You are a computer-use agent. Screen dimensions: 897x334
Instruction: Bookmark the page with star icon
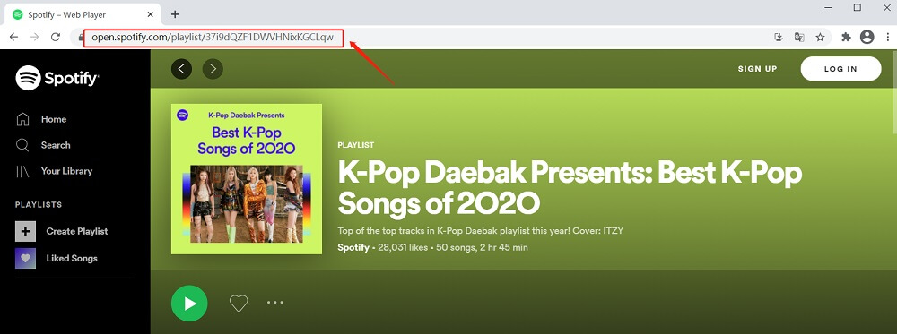(x=821, y=37)
